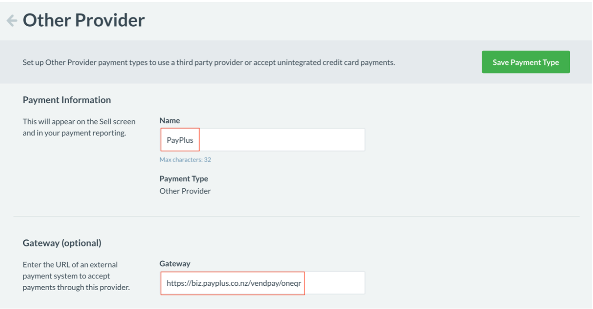Click the Enter the URL help text
Viewport: 593px width, 309px height.
pos(70,265)
